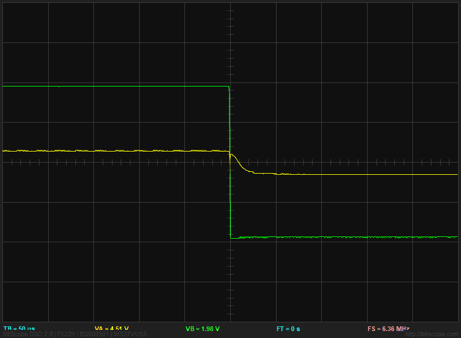Click the FS = 6.36 MHz sample rate readout
461x338 pixels.
389,329
